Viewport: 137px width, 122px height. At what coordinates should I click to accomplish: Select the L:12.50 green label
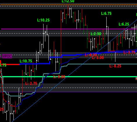point(68,1)
